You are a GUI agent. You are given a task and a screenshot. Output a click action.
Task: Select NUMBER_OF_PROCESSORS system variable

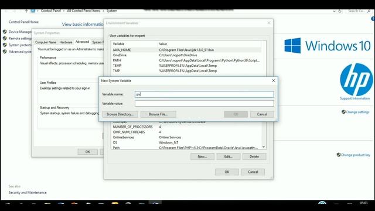coord(186,127)
